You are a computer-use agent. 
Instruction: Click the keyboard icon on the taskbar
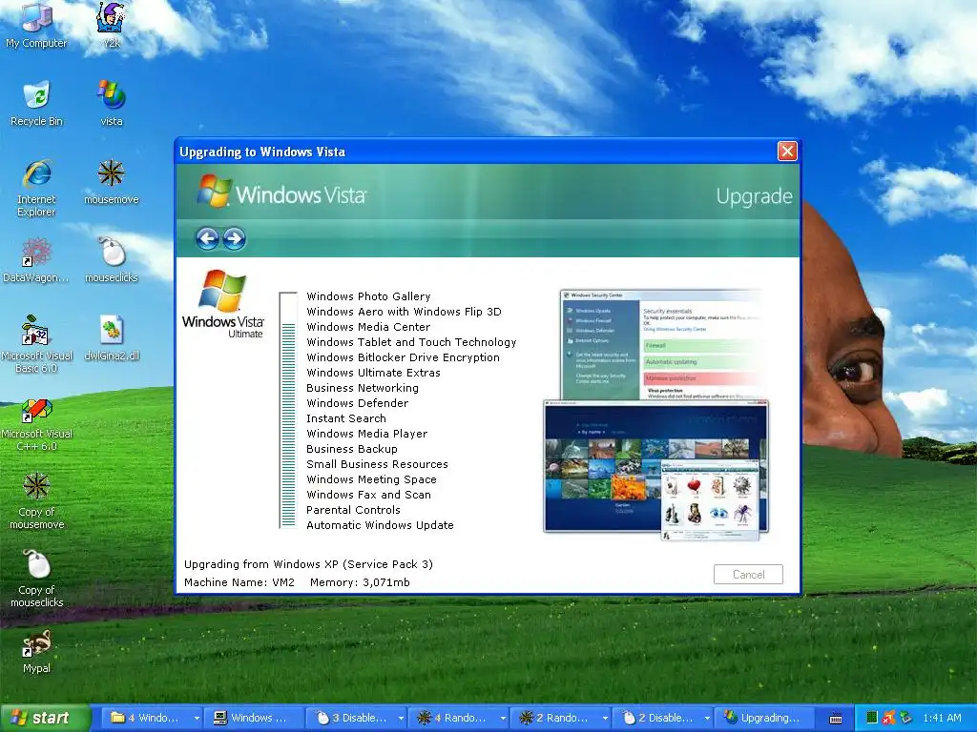pyautogui.click(x=836, y=719)
